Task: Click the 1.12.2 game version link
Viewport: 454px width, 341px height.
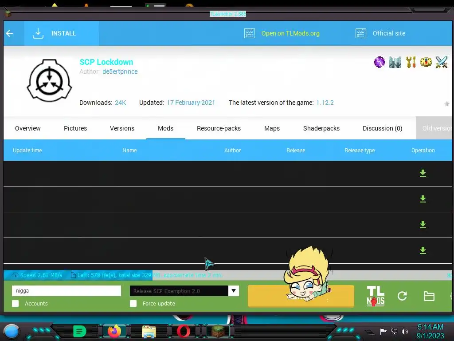Action: (325, 103)
